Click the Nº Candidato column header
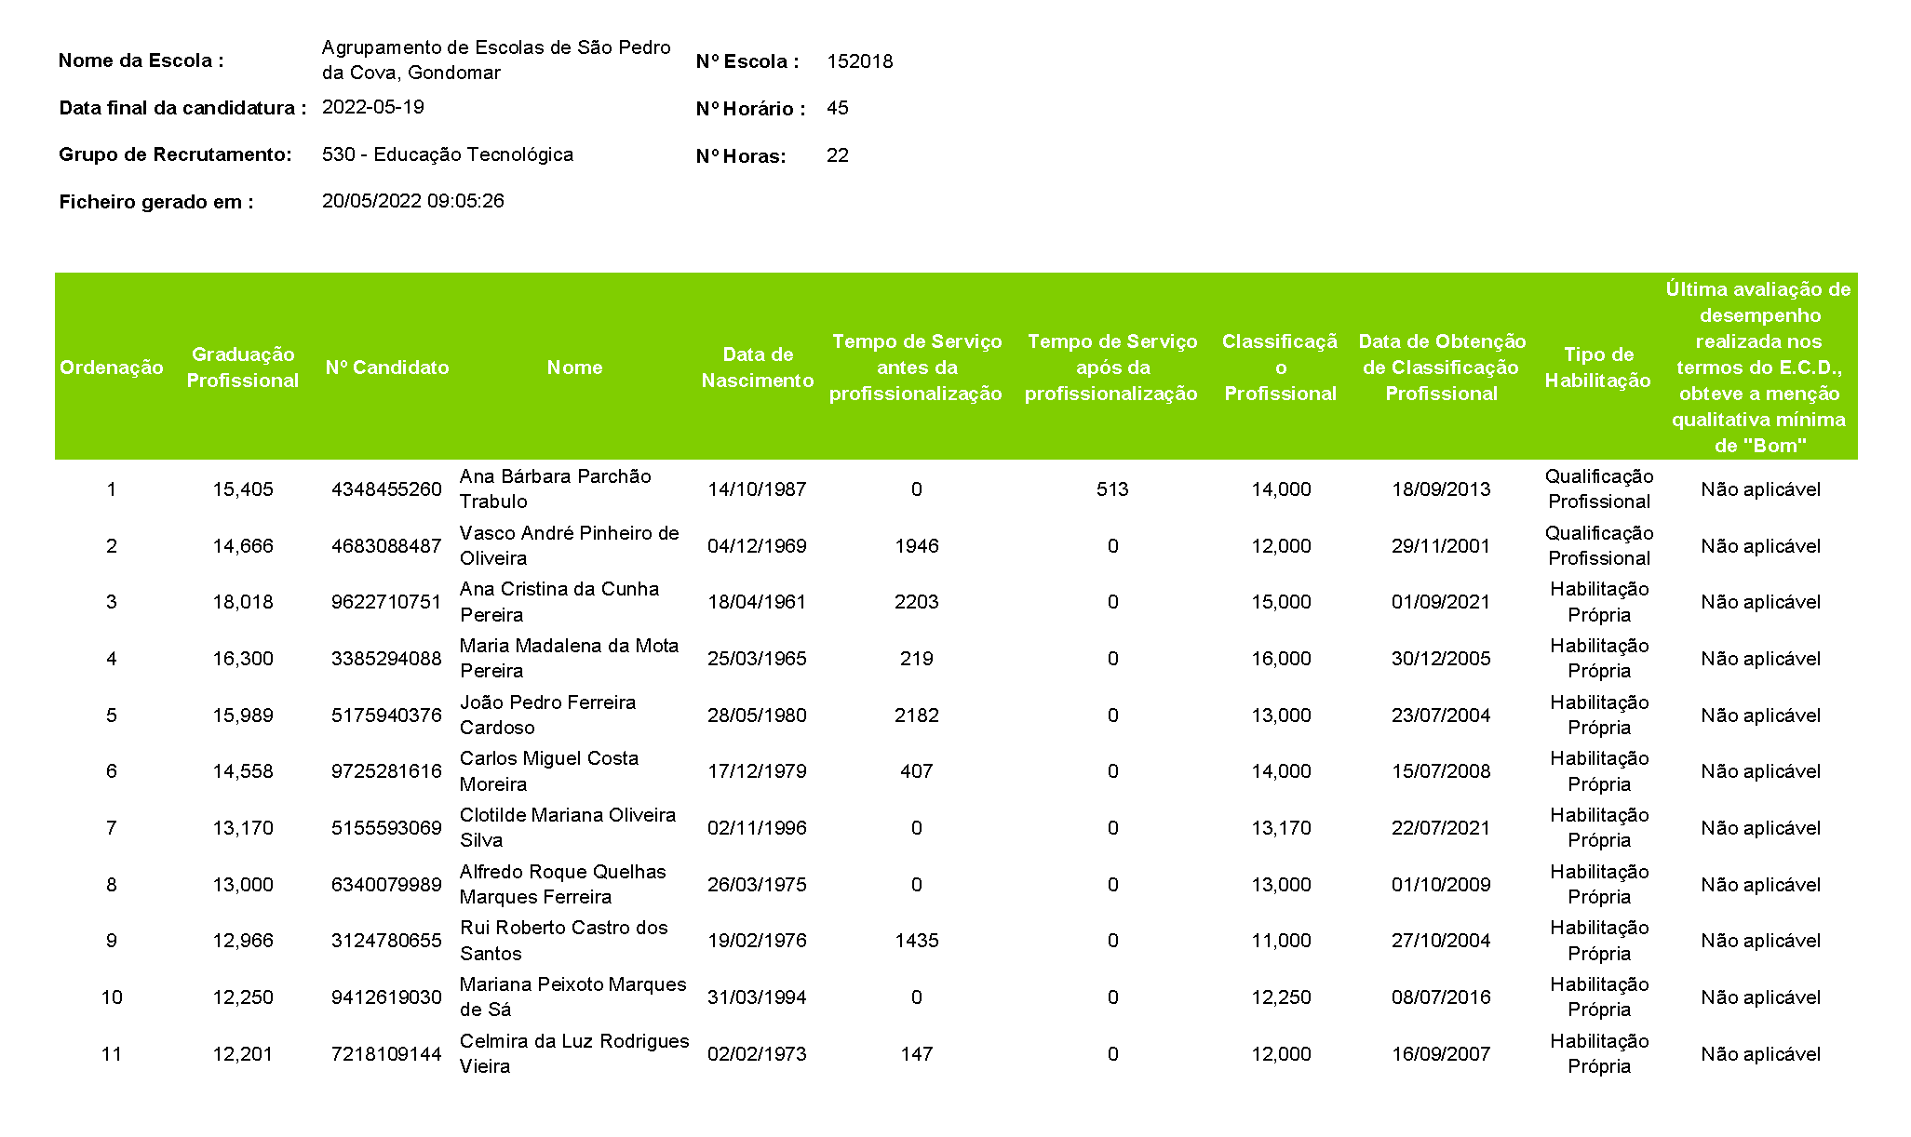 [386, 368]
